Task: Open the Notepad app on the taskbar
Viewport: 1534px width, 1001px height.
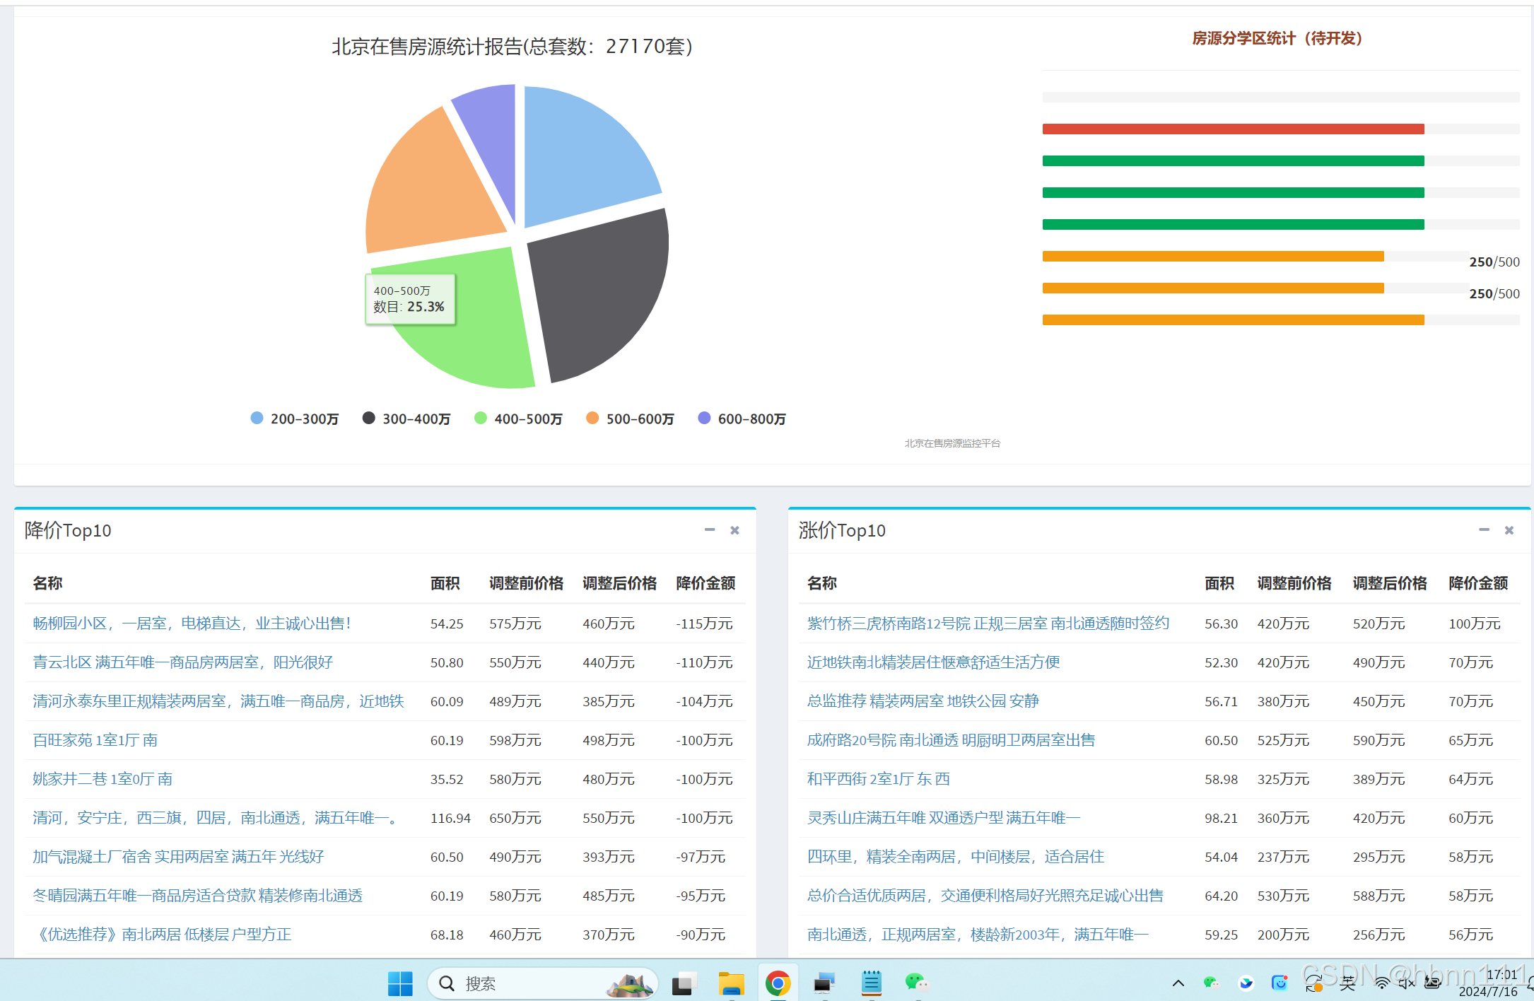Action: (871, 983)
